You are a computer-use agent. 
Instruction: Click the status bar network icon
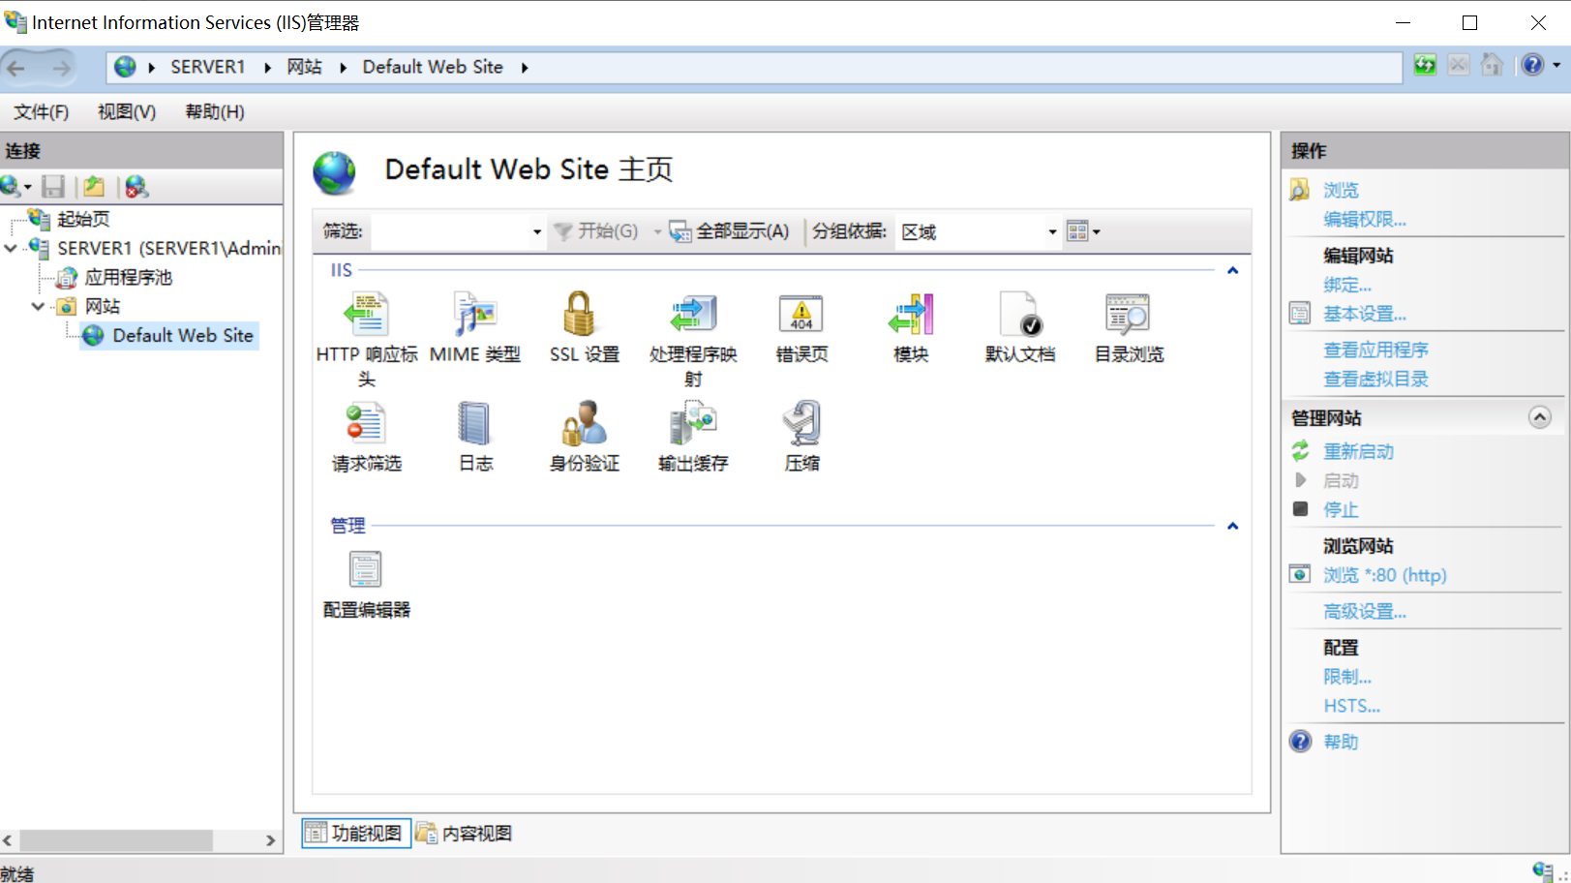click(x=1543, y=871)
